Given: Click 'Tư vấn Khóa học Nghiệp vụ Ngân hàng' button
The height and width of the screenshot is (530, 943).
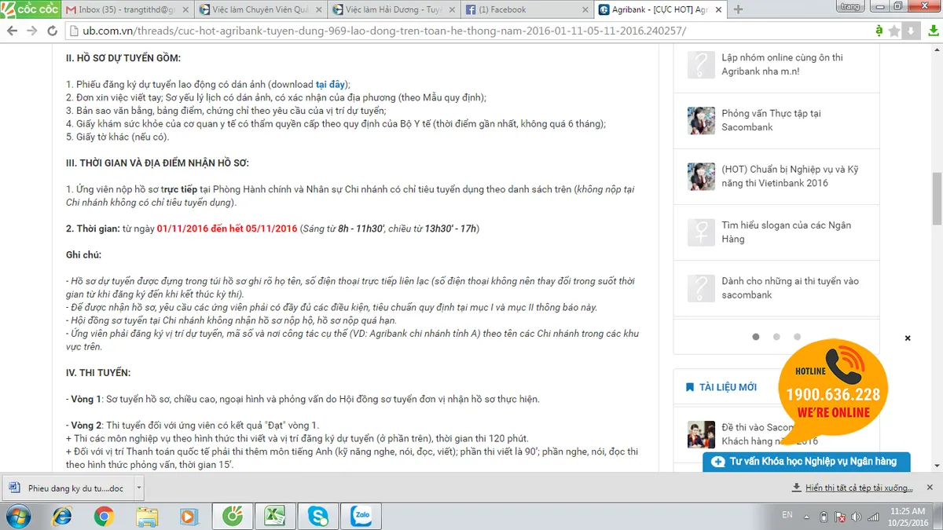Looking at the screenshot, I should coord(806,462).
